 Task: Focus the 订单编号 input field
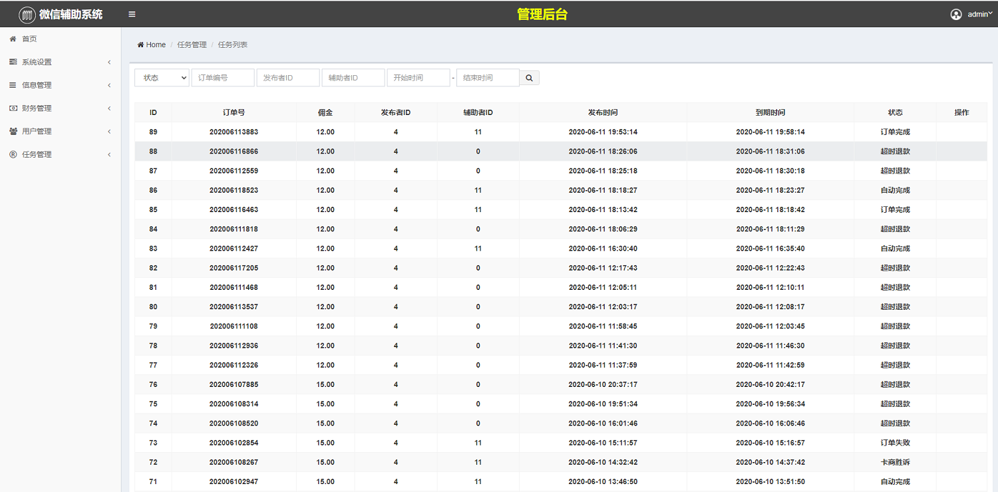223,78
